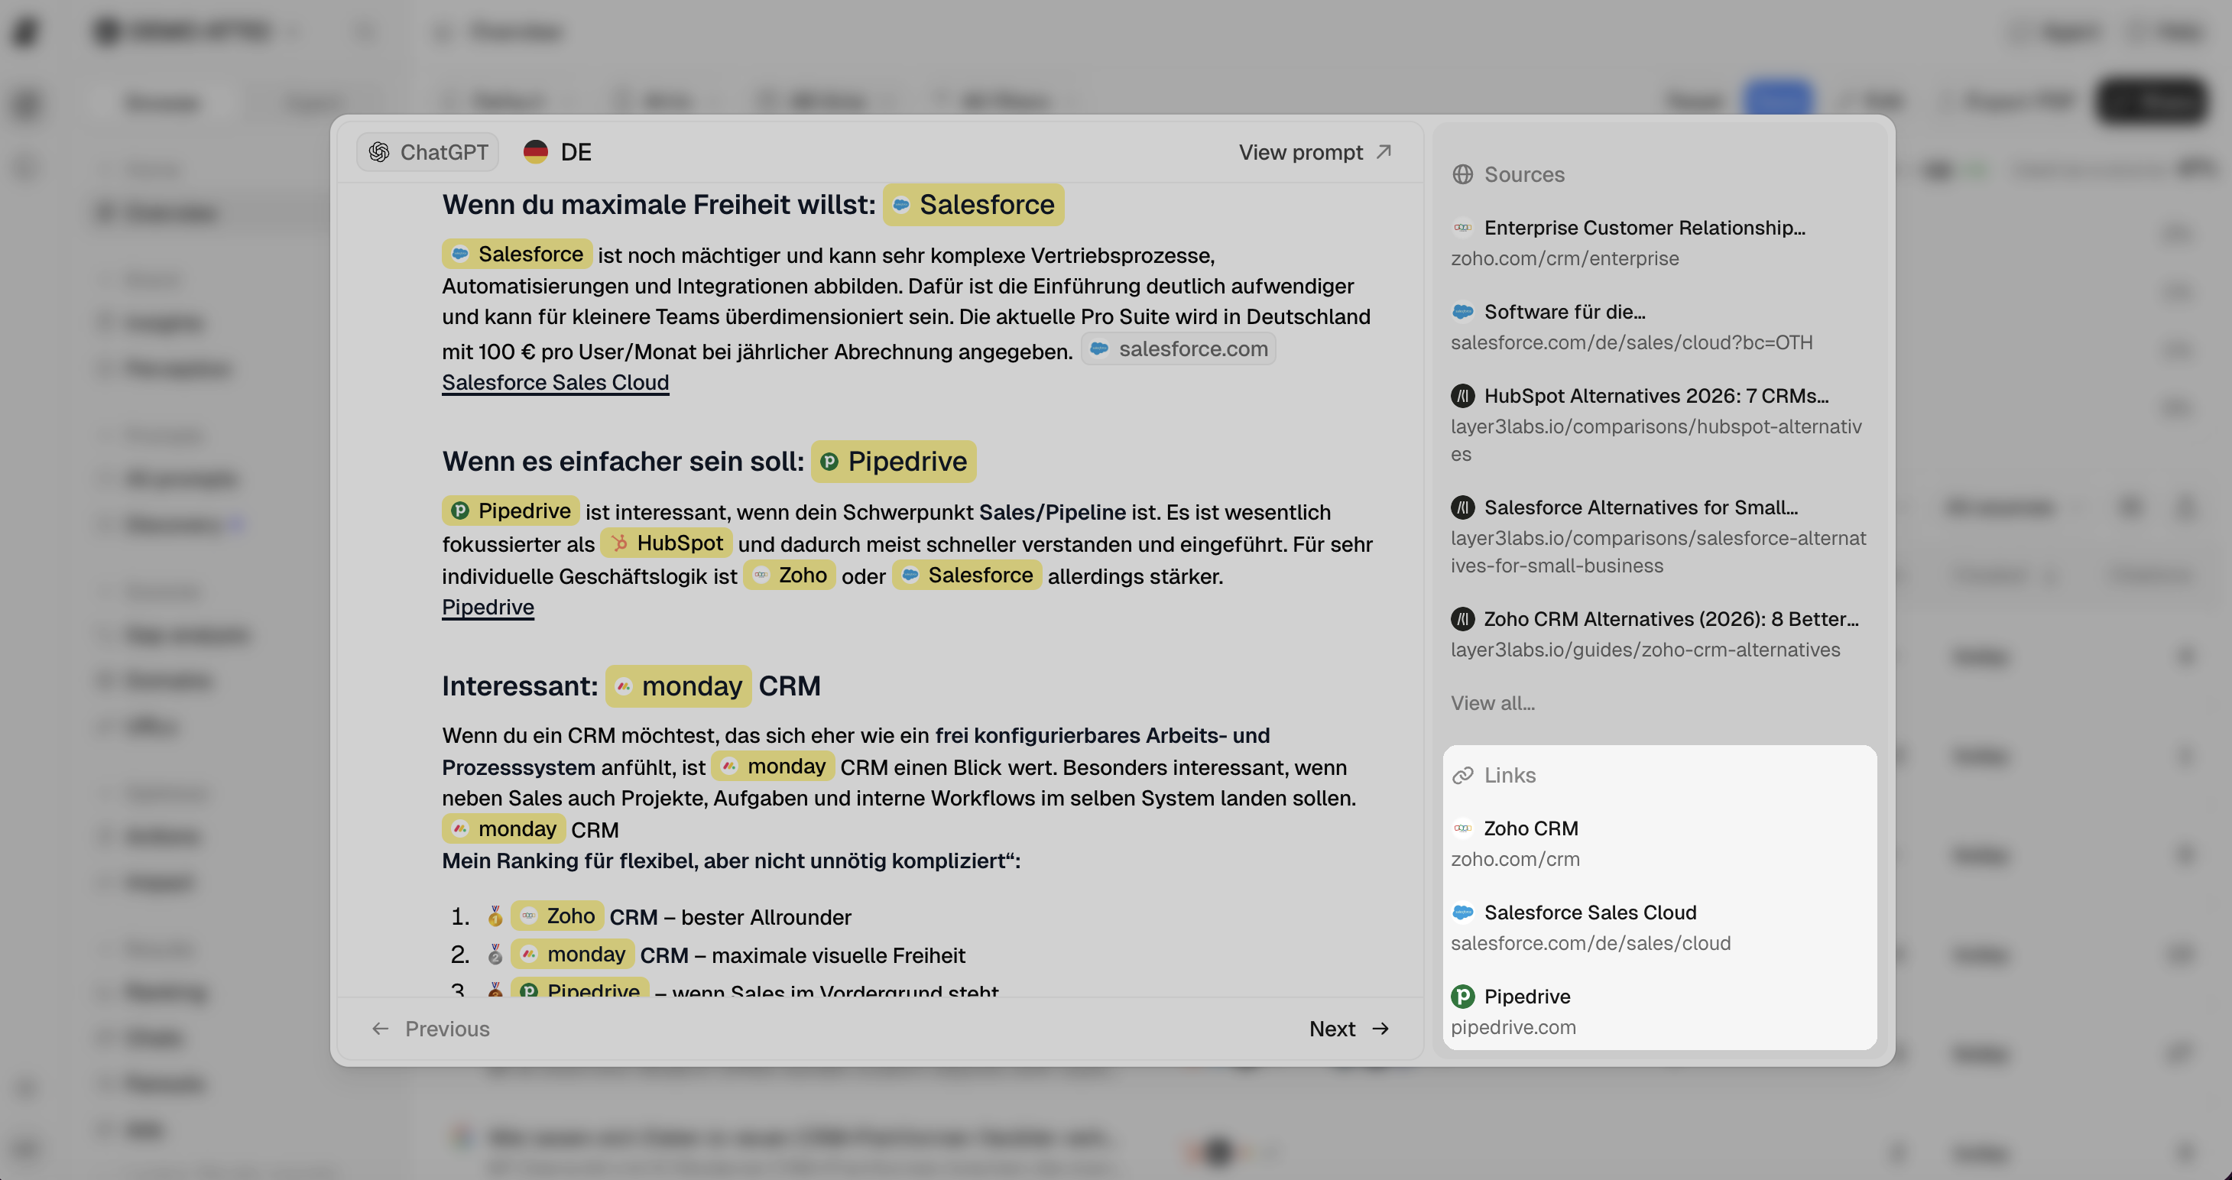Click monday tag in ranking item 2
The width and height of the screenshot is (2232, 1180).
[x=573, y=954]
